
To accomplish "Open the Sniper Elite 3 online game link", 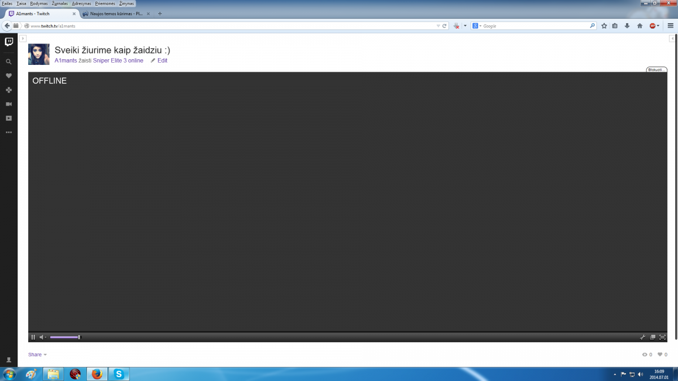I will [118, 60].
